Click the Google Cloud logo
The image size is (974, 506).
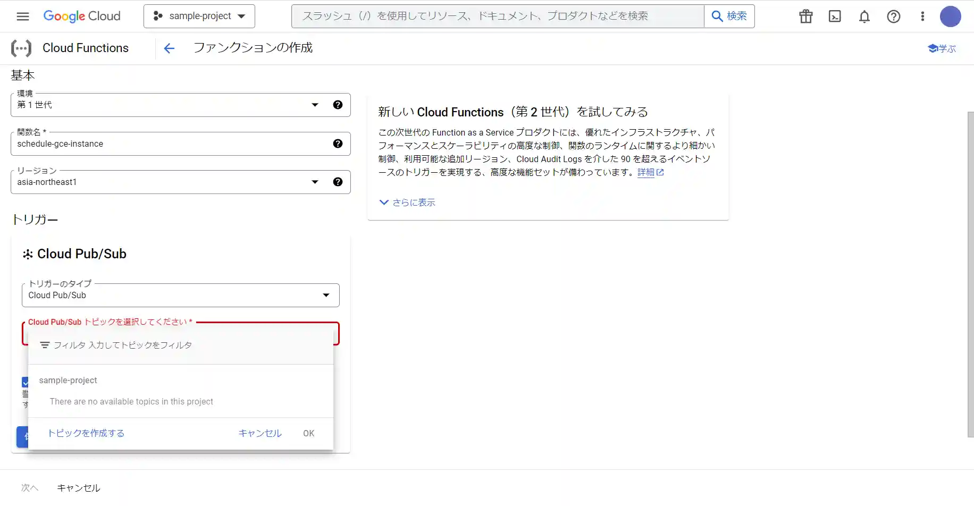(82, 16)
